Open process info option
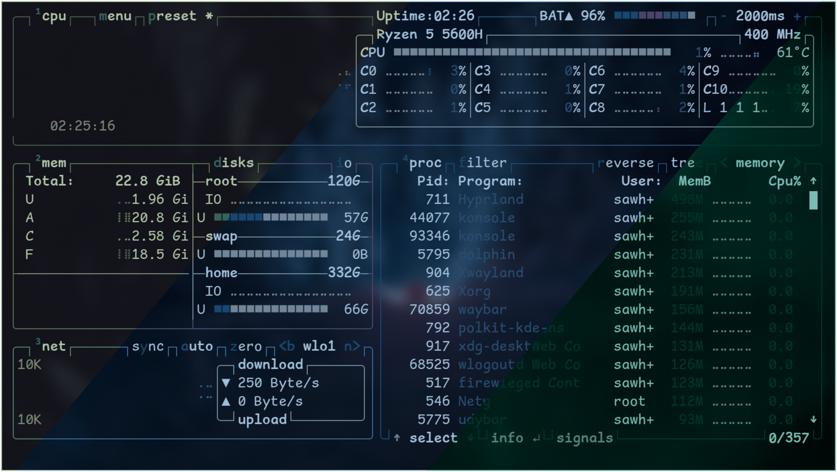 [x=507, y=438]
